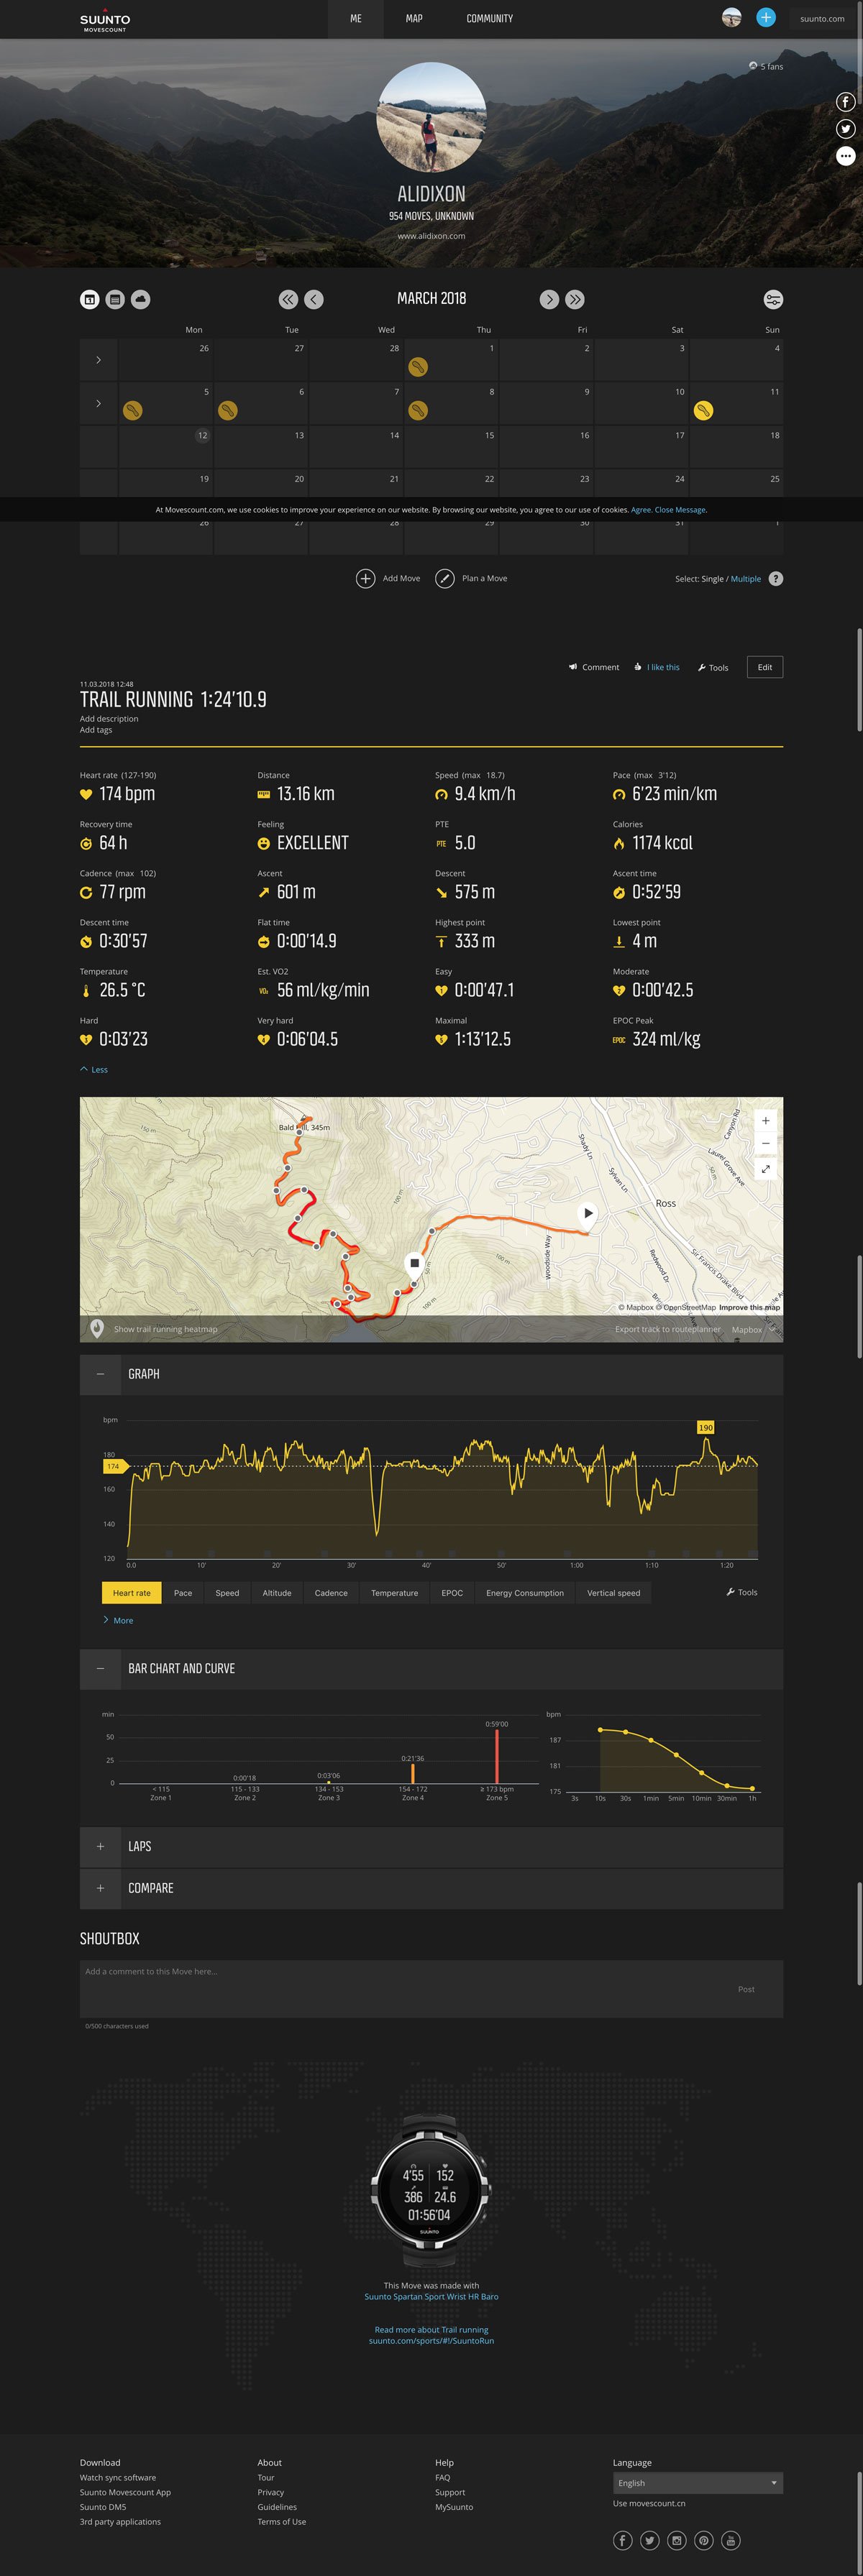Image resolution: width=863 pixels, height=2576 pixels.
Task: Open the calendar display settings slider icon
Action: coord(773,299)
